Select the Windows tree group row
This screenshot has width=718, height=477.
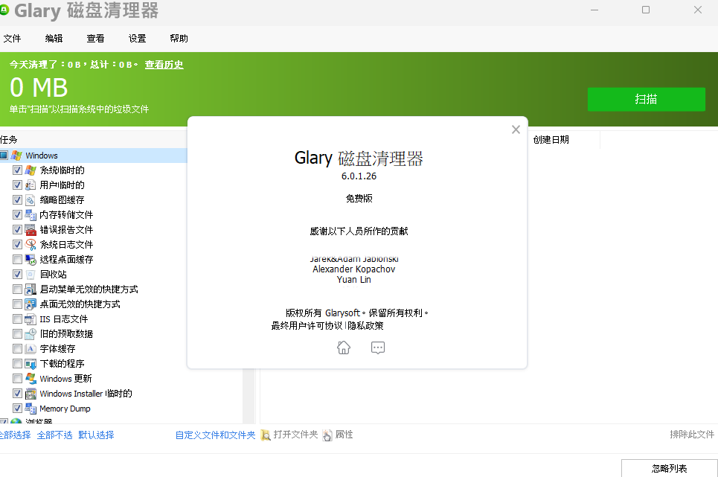[94, 156]
